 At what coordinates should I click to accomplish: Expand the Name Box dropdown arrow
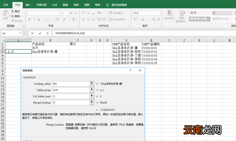point(20,33)
